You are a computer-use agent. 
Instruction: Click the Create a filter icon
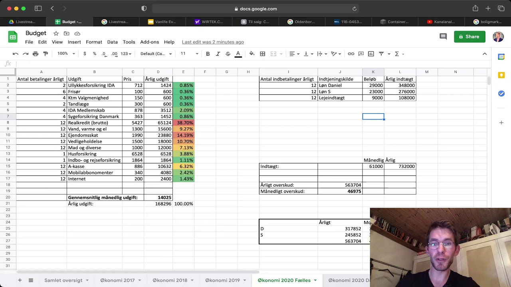(x=381, y=54)
